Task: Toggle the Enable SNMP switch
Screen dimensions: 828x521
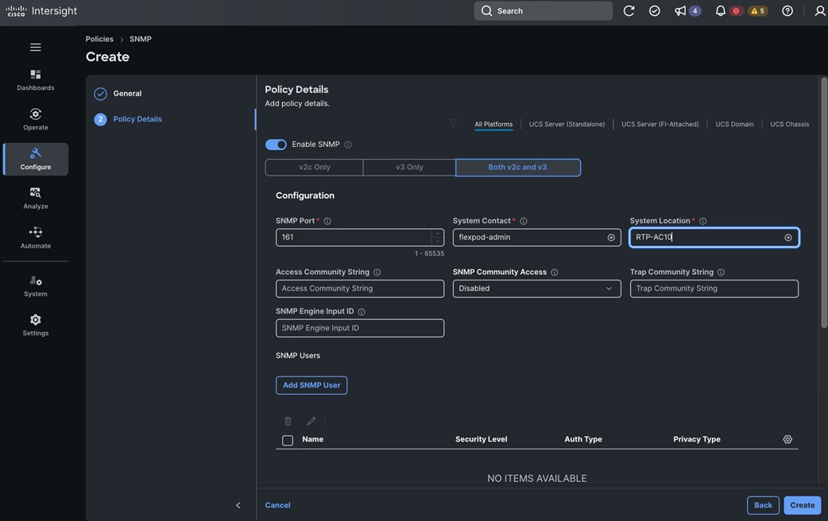Action: coord(276,145)
